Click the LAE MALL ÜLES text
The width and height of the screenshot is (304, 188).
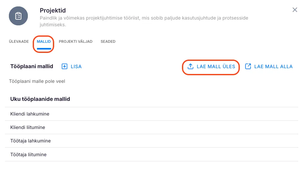216,67
